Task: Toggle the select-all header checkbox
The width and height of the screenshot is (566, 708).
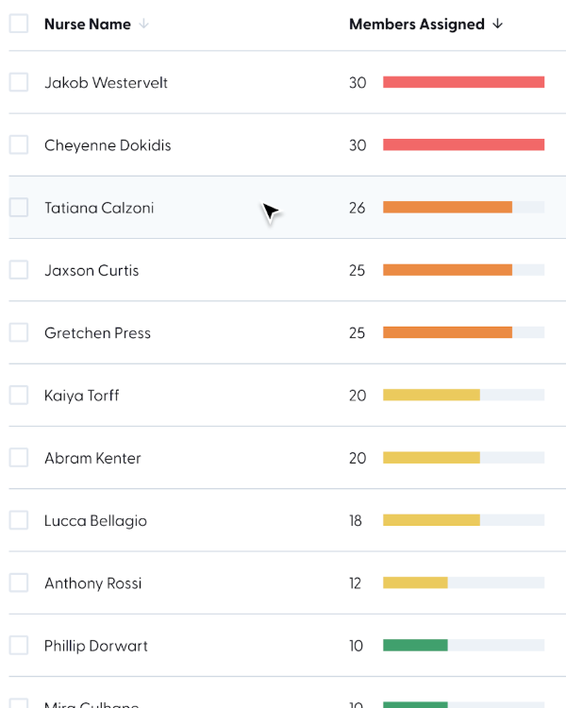Action: (x=19, y=24)
